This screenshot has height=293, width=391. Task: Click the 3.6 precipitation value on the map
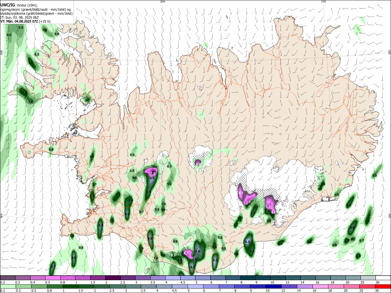tap(194, 259)
